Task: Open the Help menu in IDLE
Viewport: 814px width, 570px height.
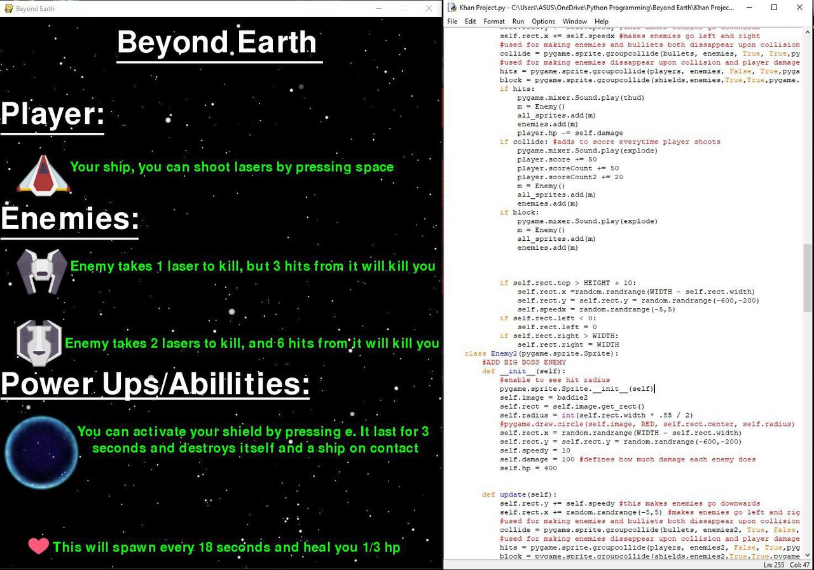Action: point(602,21)
